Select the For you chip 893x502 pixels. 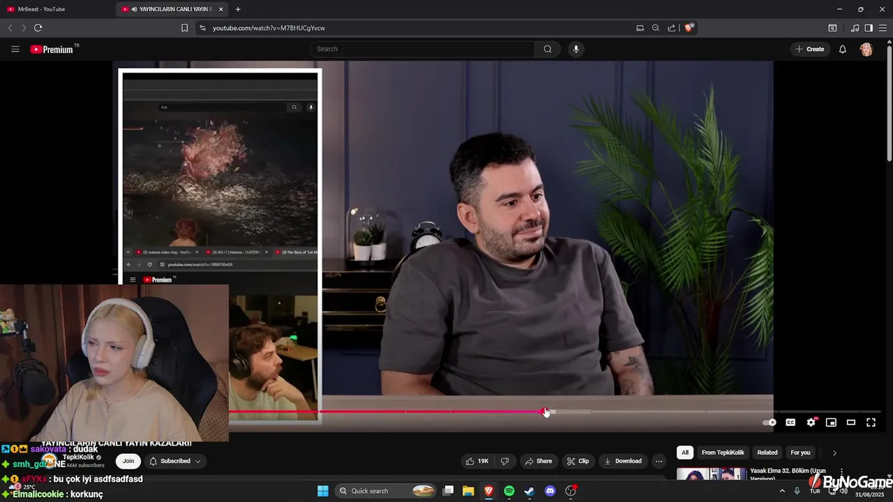(x=800, y=452)
